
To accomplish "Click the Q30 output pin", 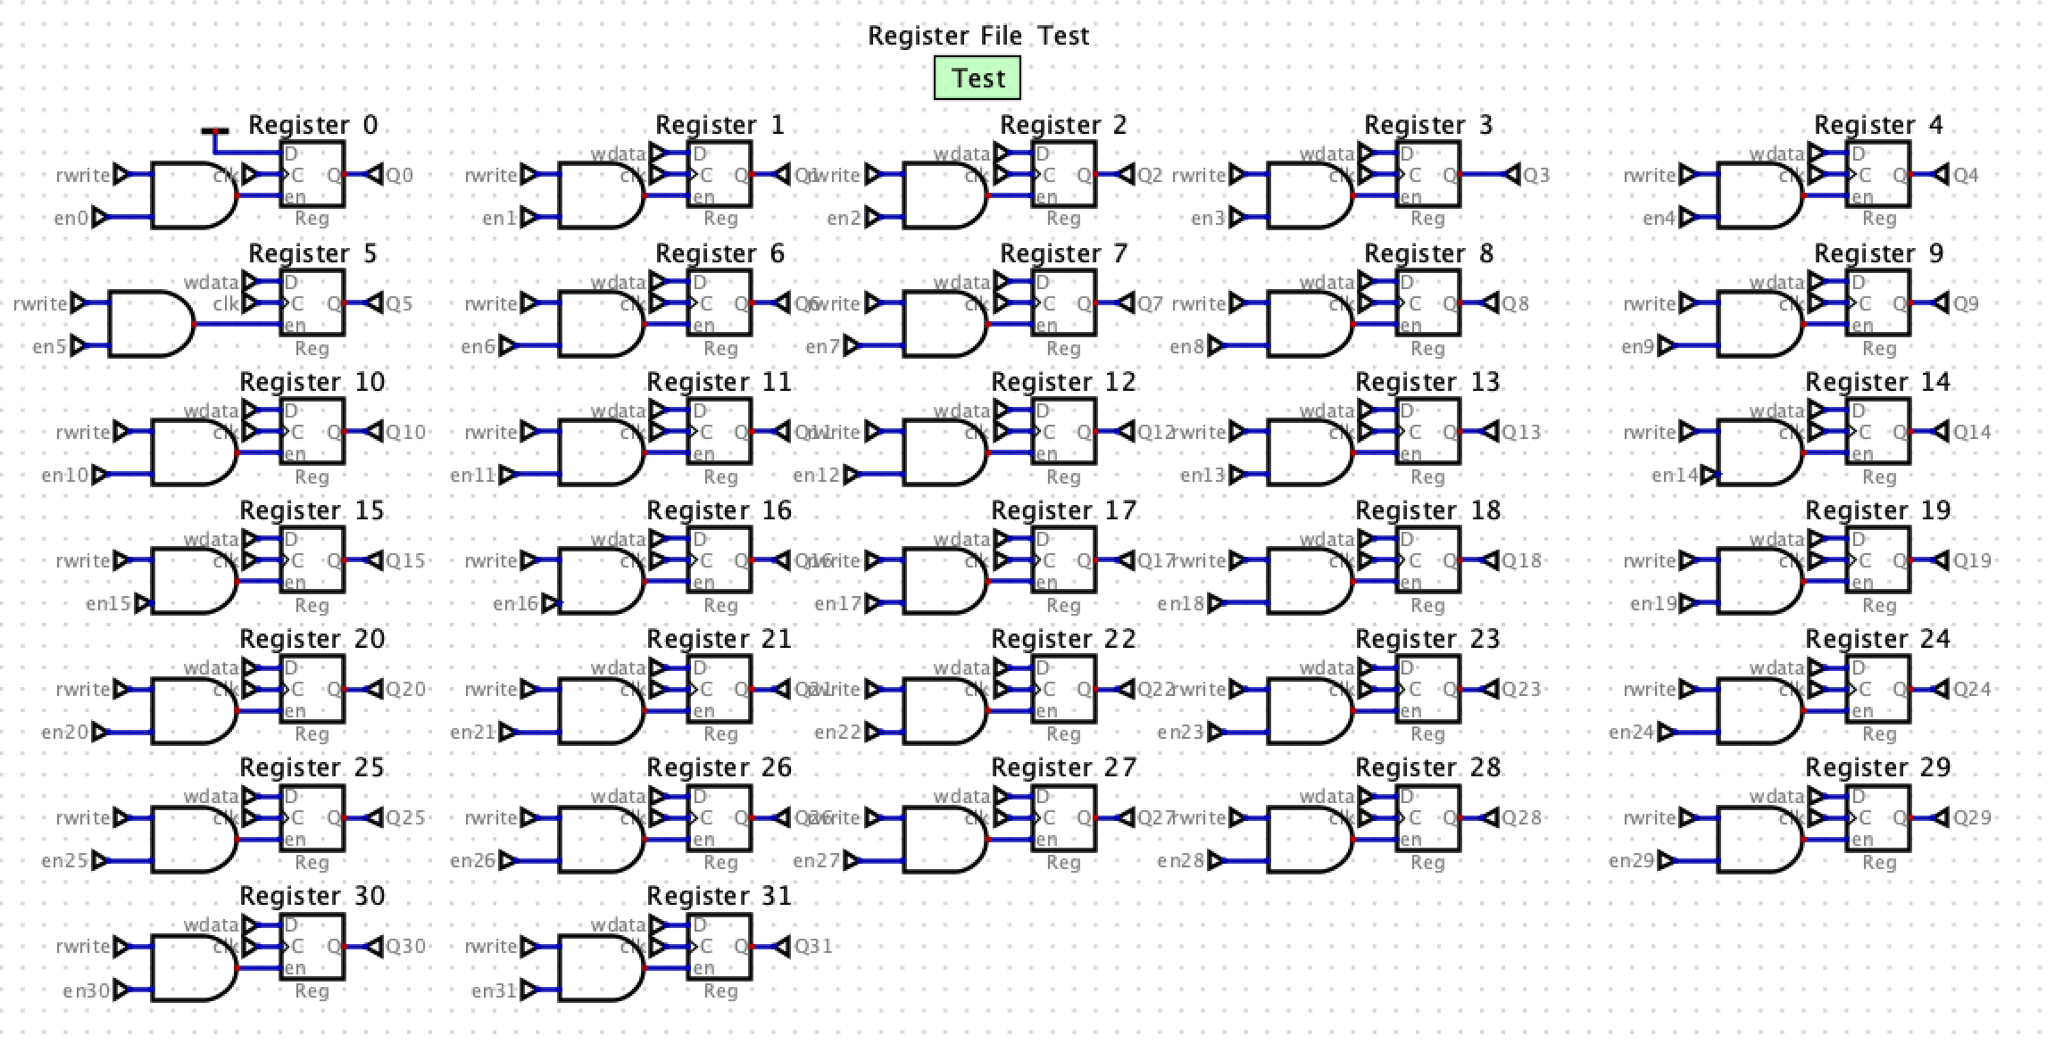I will (375, 946).
